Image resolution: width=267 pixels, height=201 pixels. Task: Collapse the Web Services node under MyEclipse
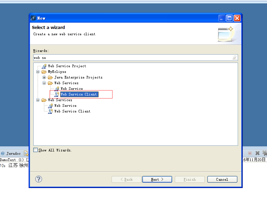(44, 83)
